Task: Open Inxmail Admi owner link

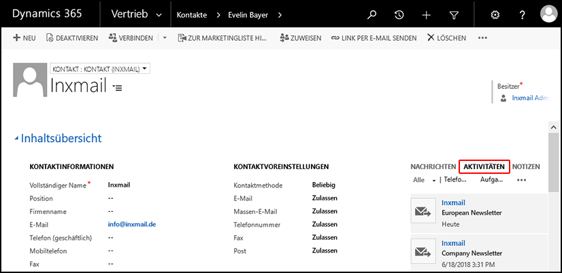Action: point(530,98)
